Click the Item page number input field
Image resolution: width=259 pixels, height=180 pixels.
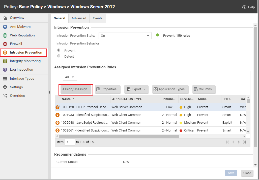coord(70,142)
